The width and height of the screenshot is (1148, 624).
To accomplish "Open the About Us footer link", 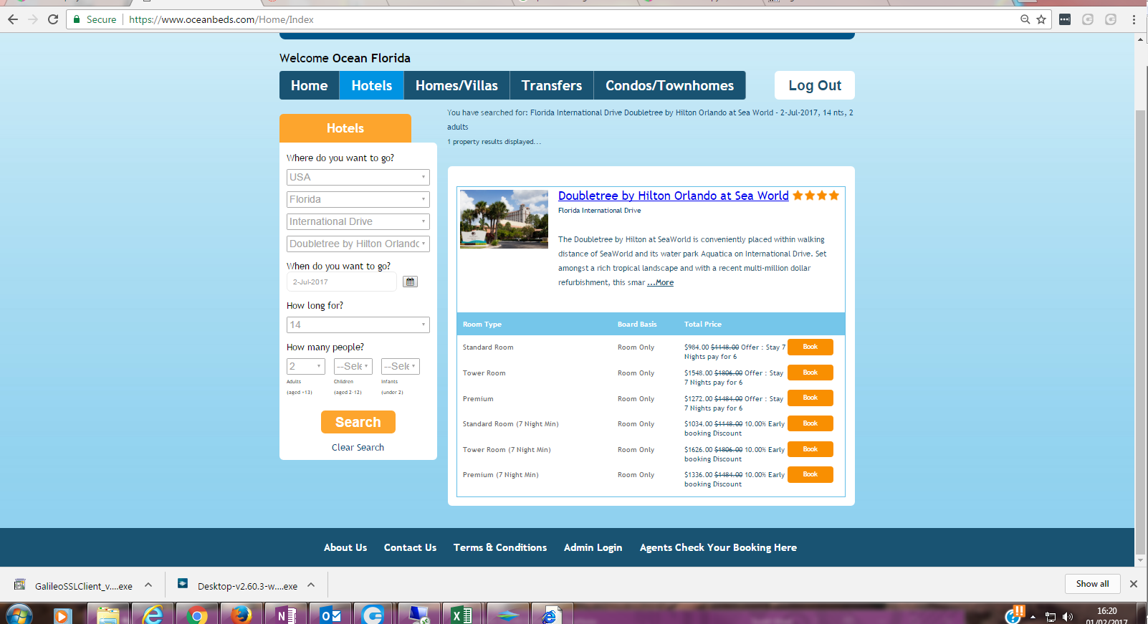I will 345,547.
